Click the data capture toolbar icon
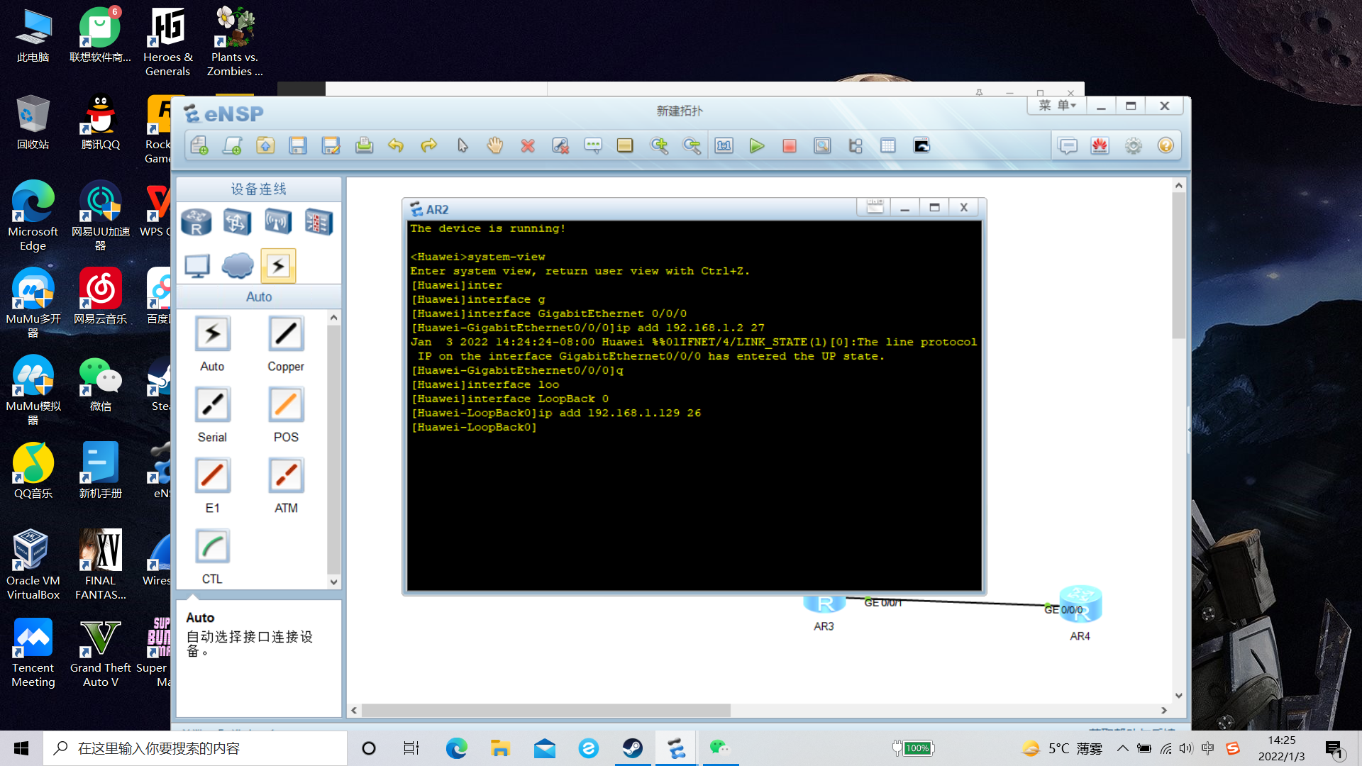1362x766 pixels. 822,145
